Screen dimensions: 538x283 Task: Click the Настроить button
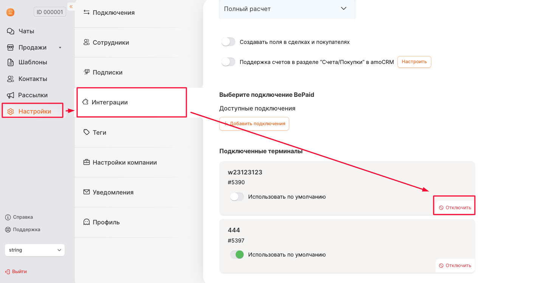[414, 62]
